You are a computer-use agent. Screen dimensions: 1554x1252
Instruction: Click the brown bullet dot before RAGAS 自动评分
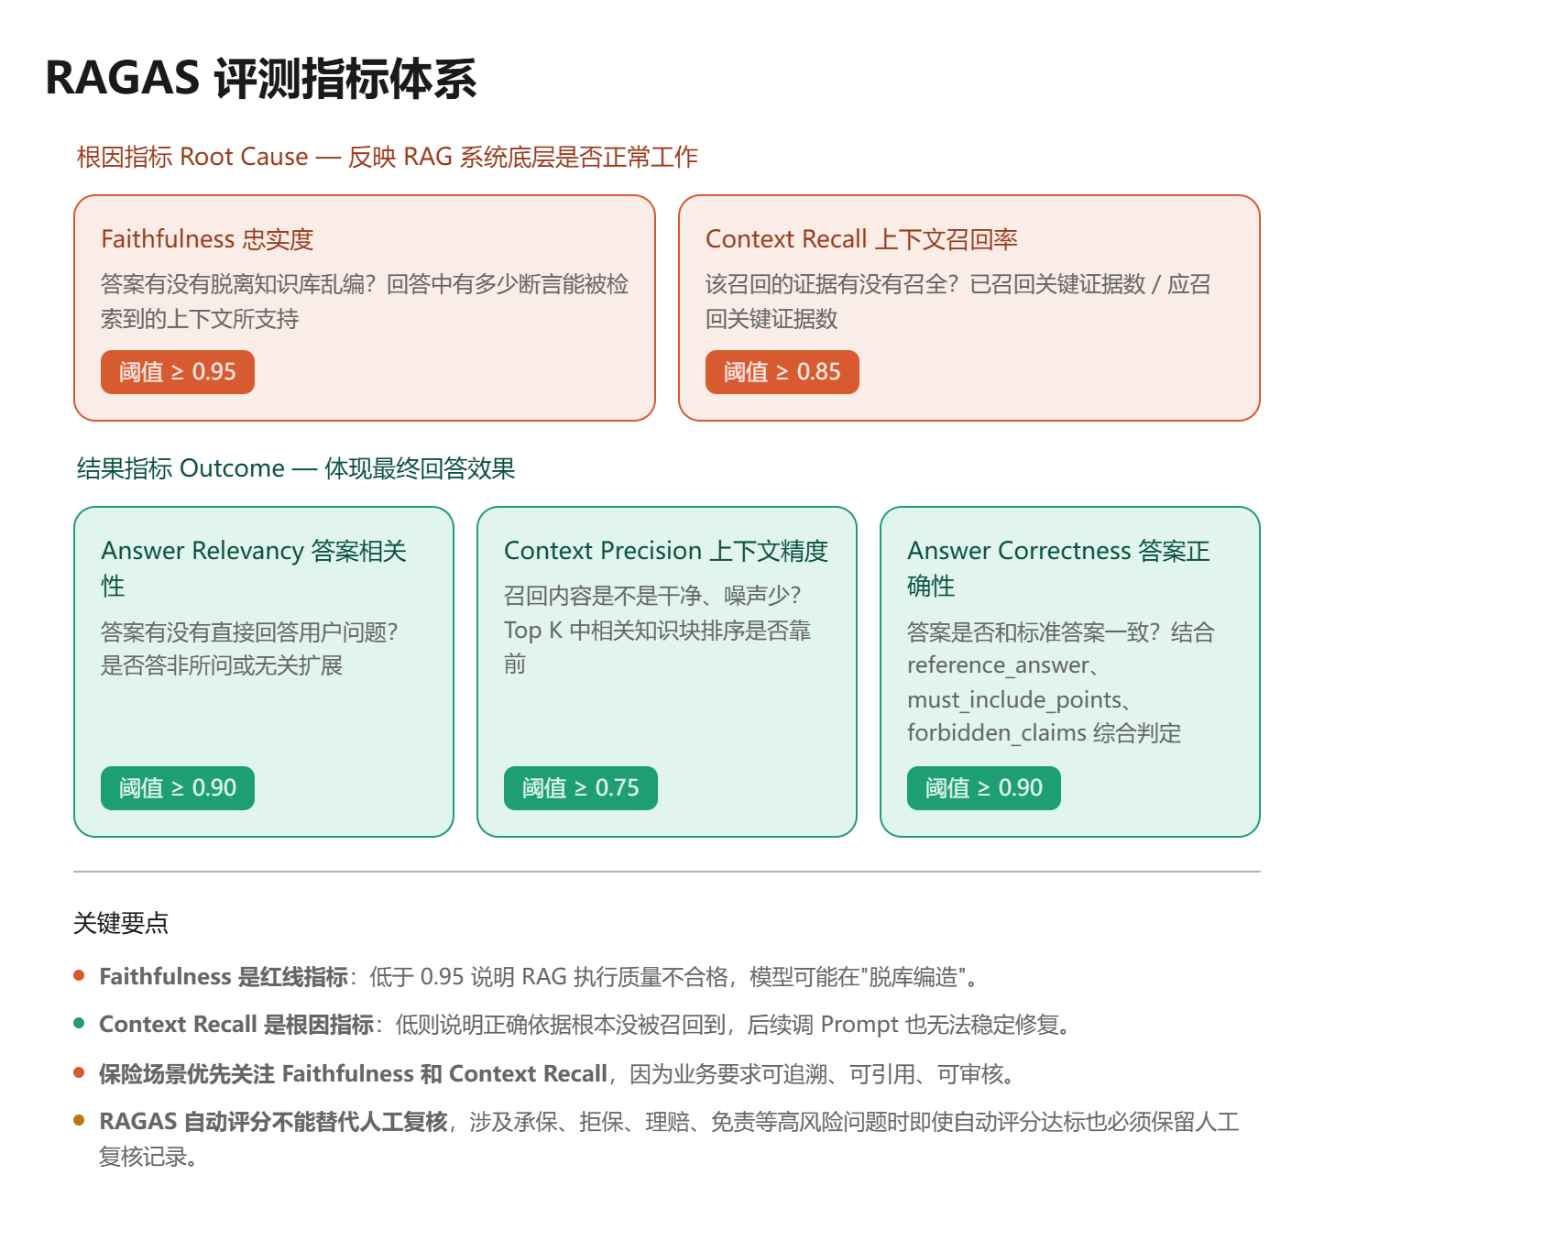coord(79,1120)
